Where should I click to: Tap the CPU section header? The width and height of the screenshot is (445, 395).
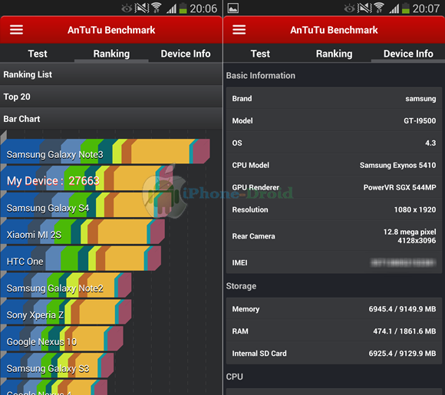pyautogui.click(x=235, y=377)
